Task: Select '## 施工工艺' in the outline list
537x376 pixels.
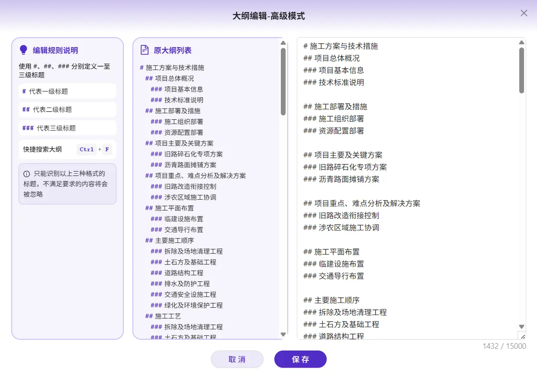Action: click(x=163, y=316)
